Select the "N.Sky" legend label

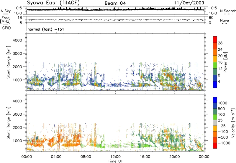(x=6, y=11)
